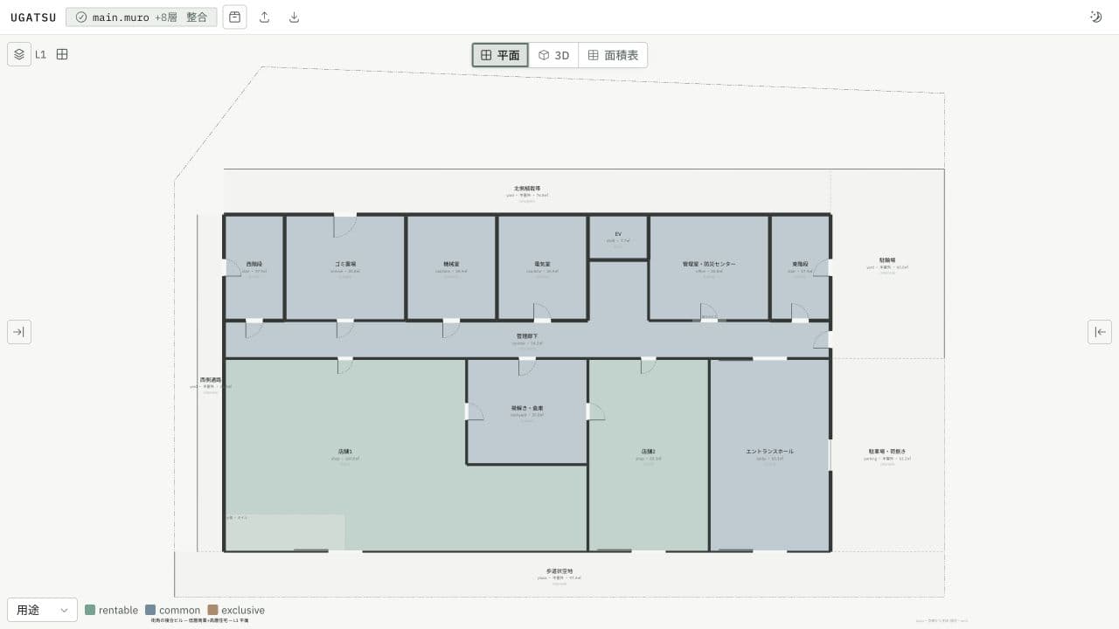Expand the right side panel arrow

coord(1100,332)
